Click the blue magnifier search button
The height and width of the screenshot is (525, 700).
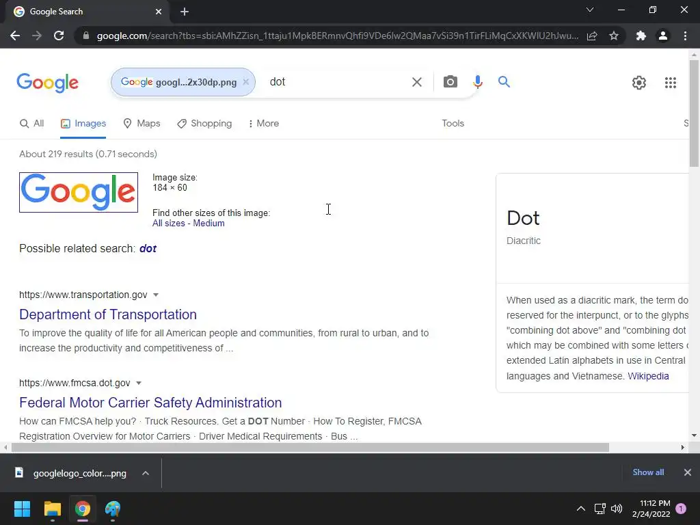[504, 82]
